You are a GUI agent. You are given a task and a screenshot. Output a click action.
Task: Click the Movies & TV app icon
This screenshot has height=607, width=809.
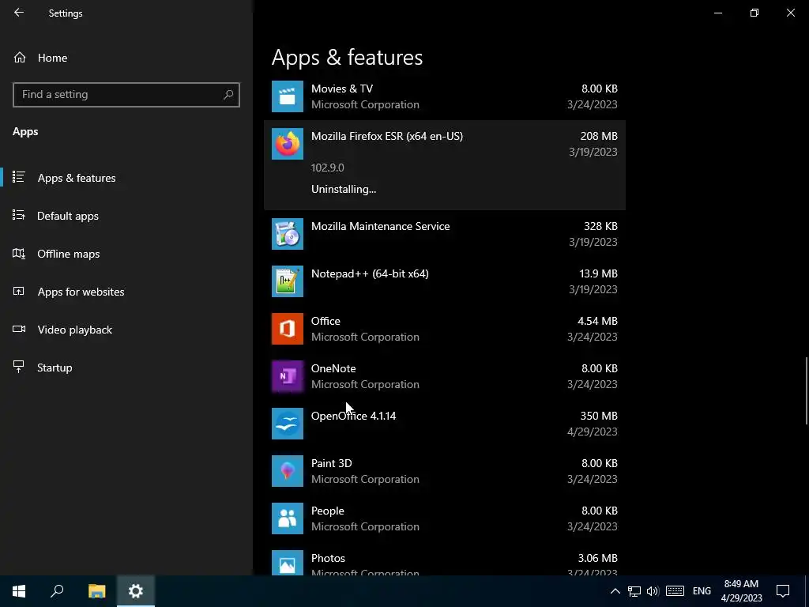(x=288, y=96)
